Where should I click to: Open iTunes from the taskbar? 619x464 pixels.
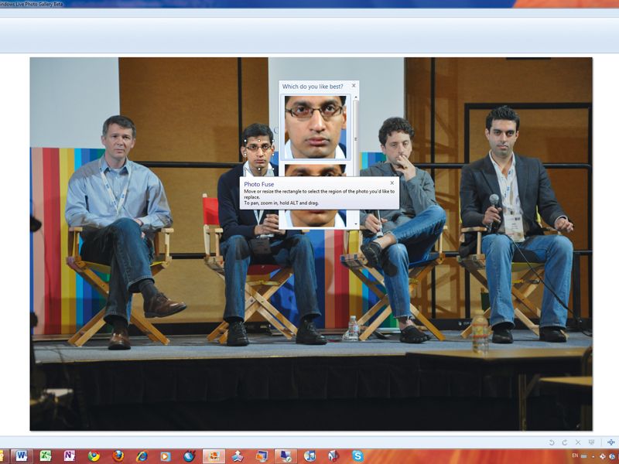(x=310, y=456)
